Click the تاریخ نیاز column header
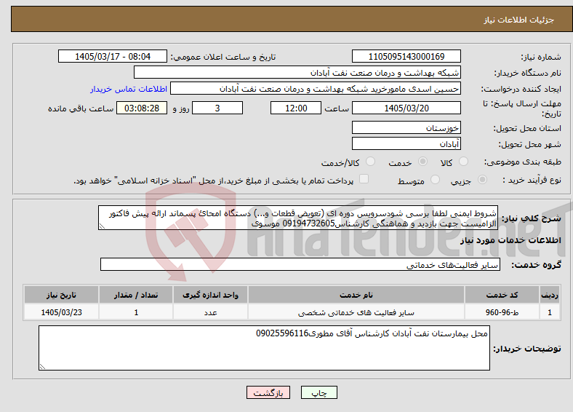Image resolution: width=573 pixels, height=412 pixels. [61, 295]
